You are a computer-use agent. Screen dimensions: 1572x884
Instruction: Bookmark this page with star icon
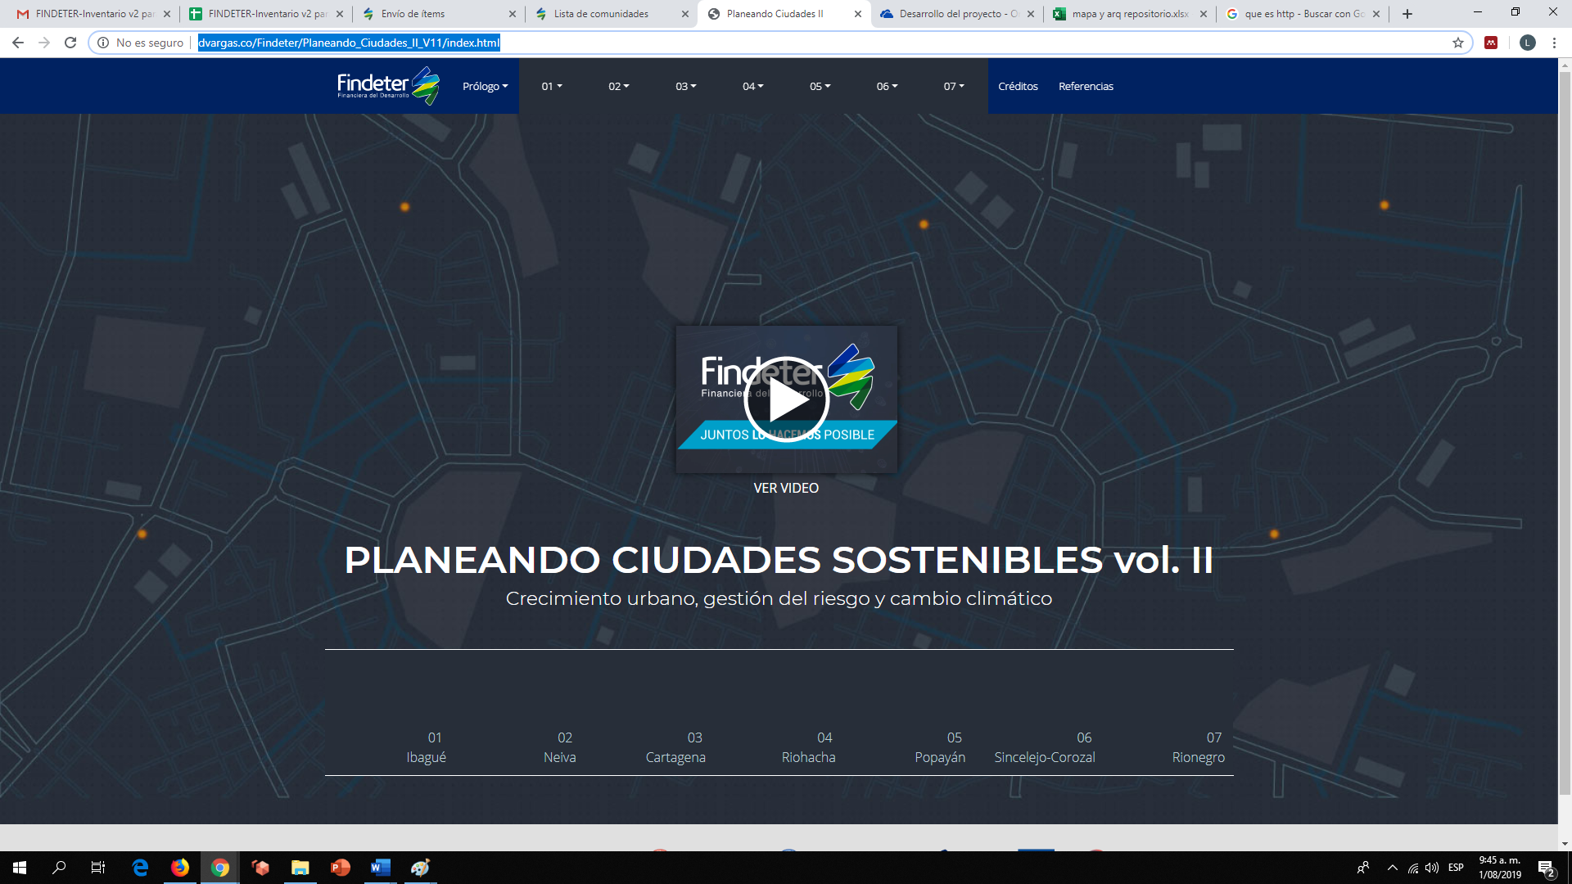pos(1458,43)
